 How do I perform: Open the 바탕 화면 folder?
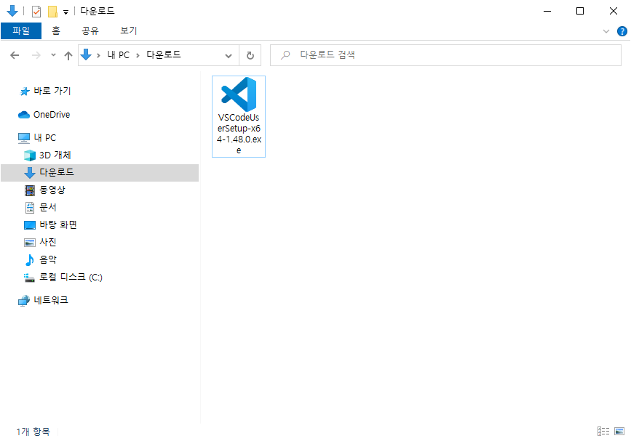click(x=58, y=225)
